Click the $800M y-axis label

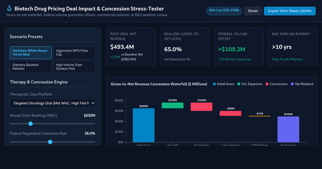[x=119, y=101]
